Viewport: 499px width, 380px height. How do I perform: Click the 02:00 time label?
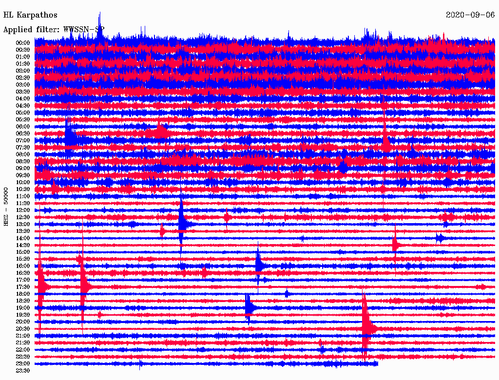pos(23,71)
